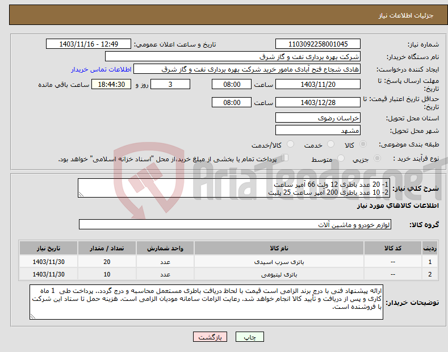Screen dimensions: 448x352
Task: Click the تاریخ نیاز column header
Action: click(x=49, y=248)
